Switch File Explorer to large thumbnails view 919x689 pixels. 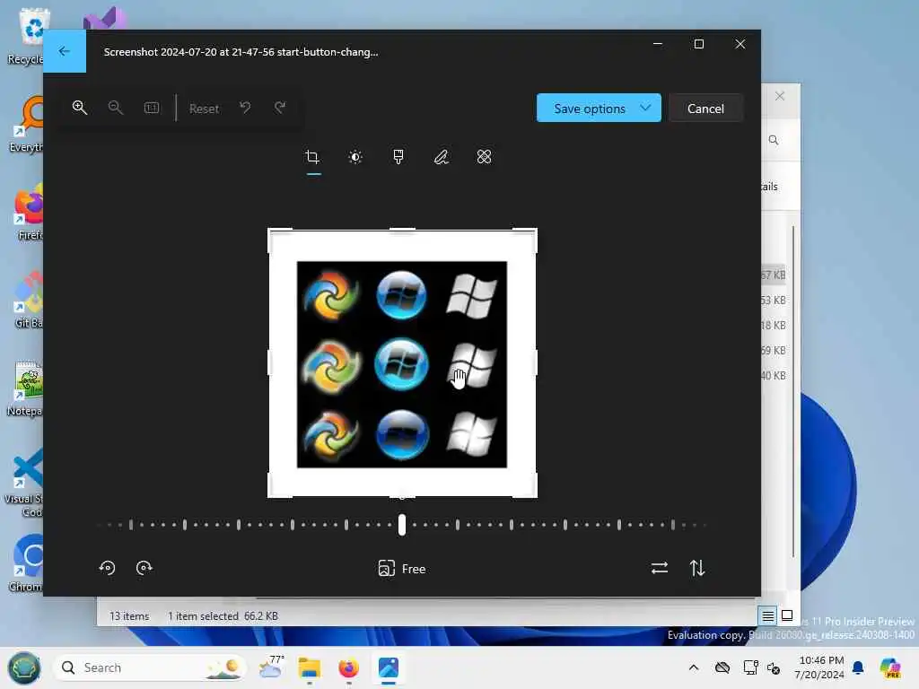(787, 615)
